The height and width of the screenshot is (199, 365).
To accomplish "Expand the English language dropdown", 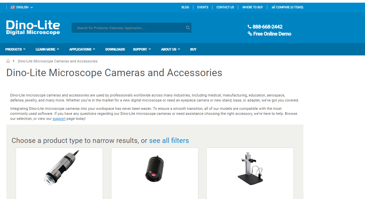I will coord(22,7).
